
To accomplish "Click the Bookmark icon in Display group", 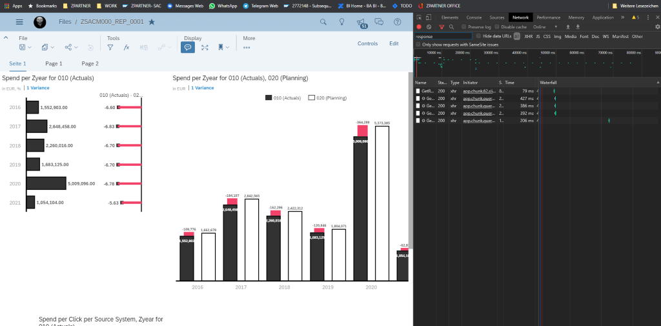I will click(221, 48).
